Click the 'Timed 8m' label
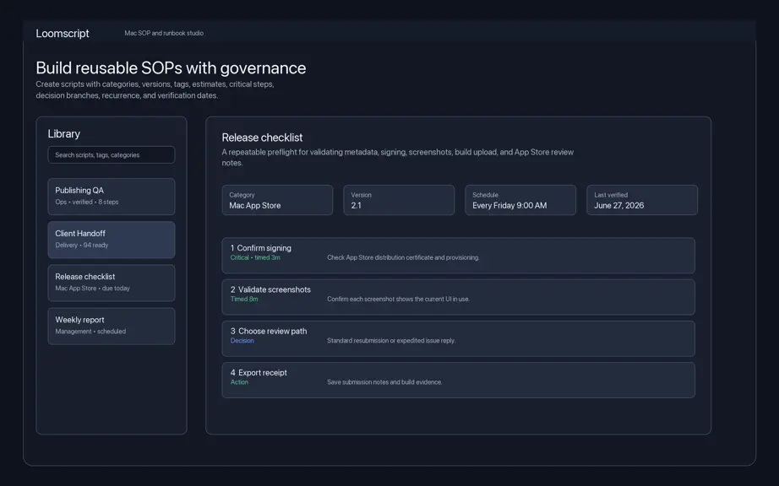The height and width of the screenshot is (486, 779). tap(244, 299)
